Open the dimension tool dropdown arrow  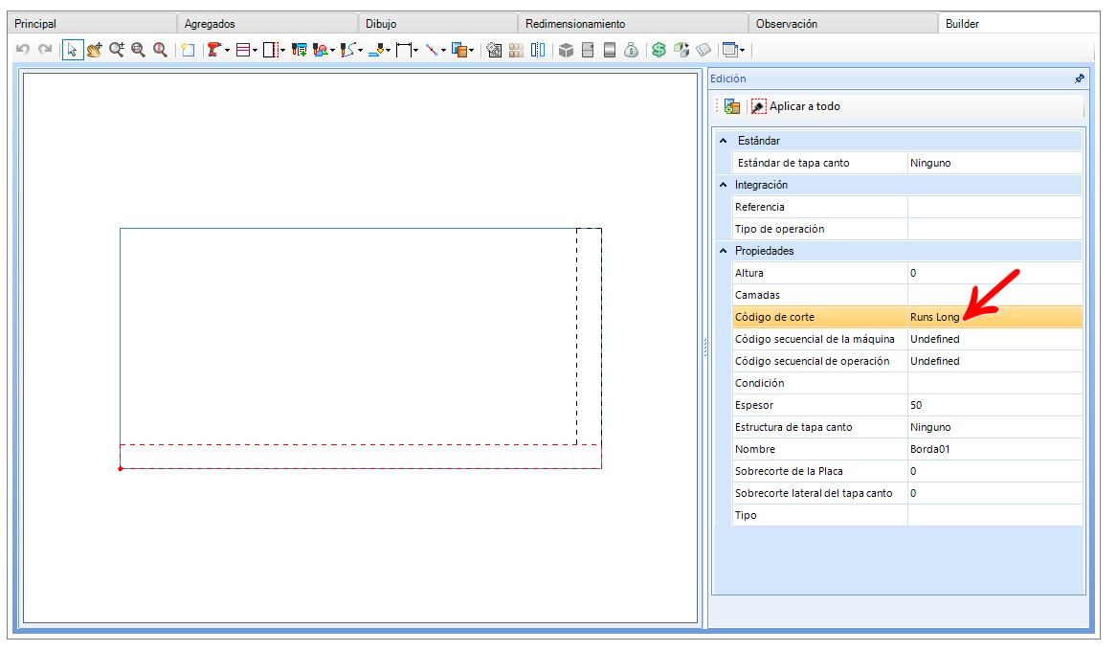[x=416, y=50]
